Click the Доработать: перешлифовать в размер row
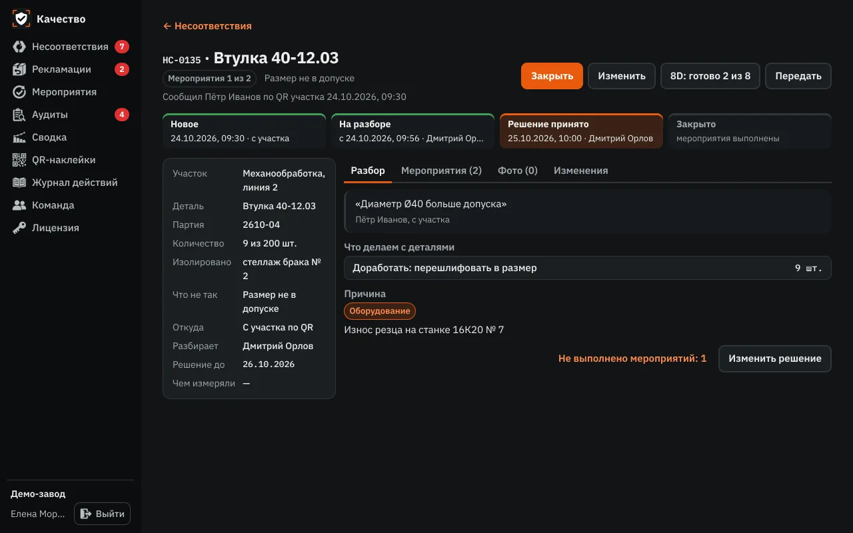The width and height of the screenshot is (853, 533). pyautogui.click(x=588, y=268)
